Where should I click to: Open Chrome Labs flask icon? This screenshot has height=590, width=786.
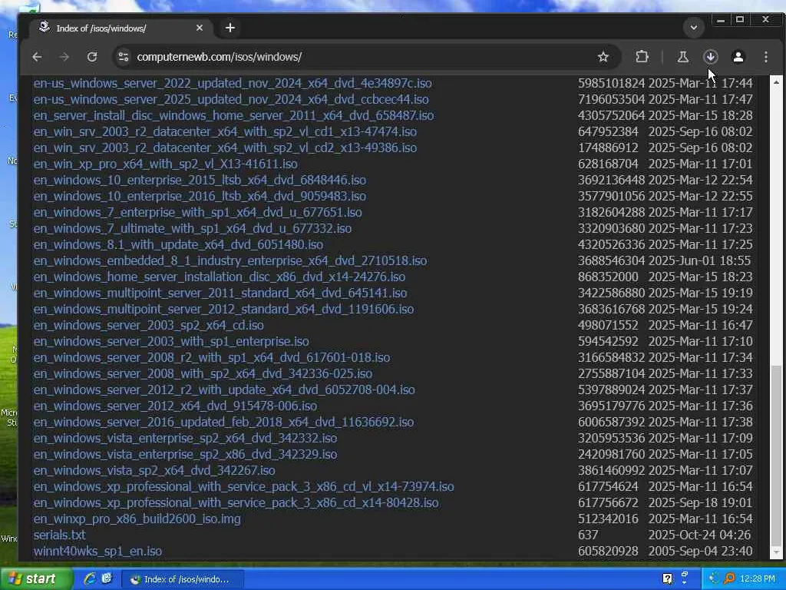682,57
